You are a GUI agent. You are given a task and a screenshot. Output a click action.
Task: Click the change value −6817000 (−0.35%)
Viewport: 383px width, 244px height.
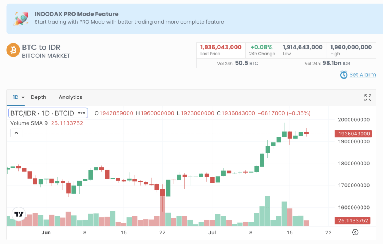point(284,113)
